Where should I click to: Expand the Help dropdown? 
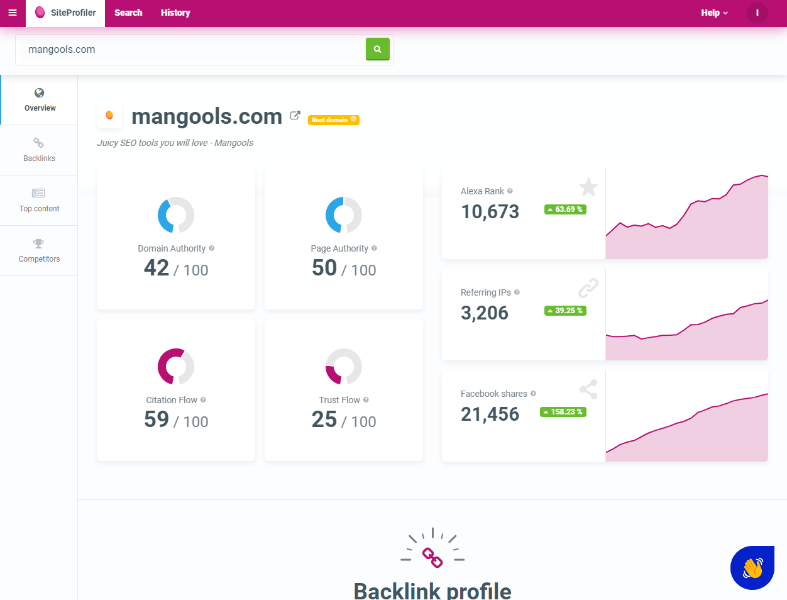[x=714, y=13]
